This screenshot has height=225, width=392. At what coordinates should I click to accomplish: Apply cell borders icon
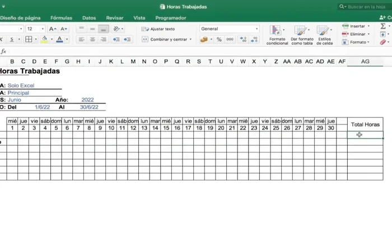pos(29,40)
